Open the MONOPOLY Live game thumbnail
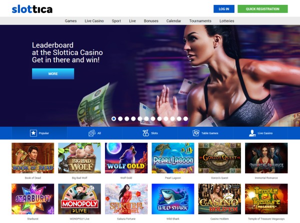The height and width of the screenshot is (223, 300). click(79, 199)
